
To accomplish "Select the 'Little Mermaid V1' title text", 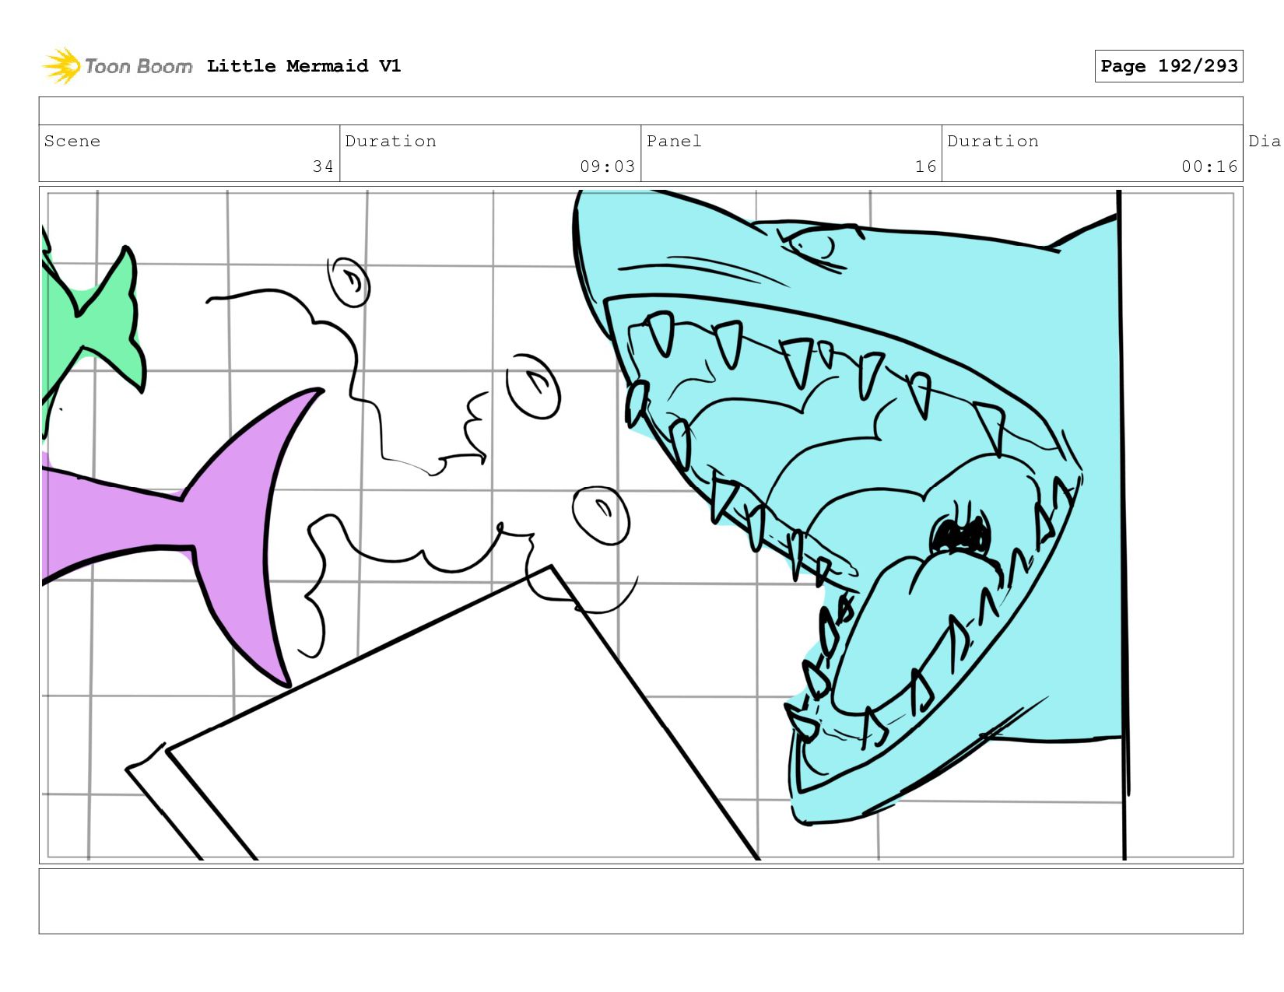I will (x=303, y=66).
